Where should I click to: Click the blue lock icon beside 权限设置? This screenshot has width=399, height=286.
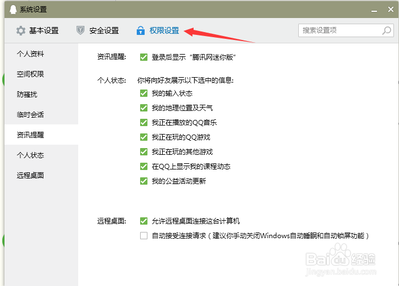(141, 30)
